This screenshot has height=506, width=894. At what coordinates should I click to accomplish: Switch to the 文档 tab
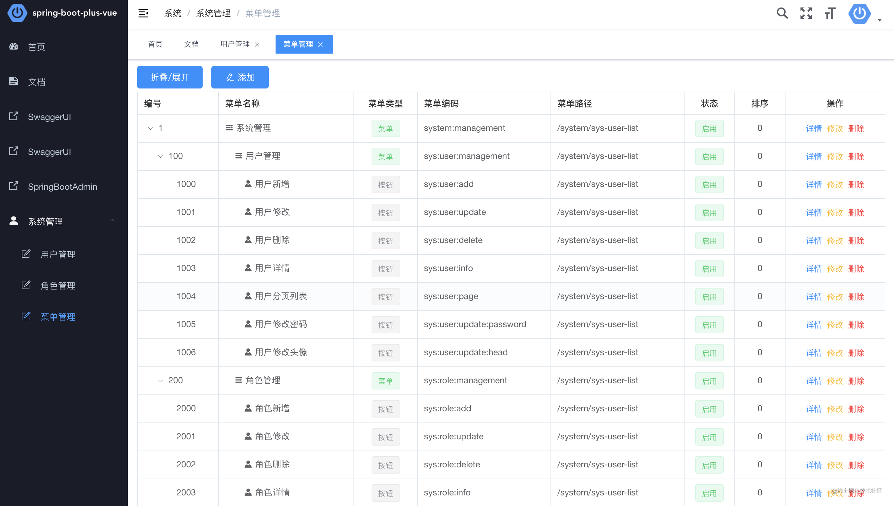(191, 44)
